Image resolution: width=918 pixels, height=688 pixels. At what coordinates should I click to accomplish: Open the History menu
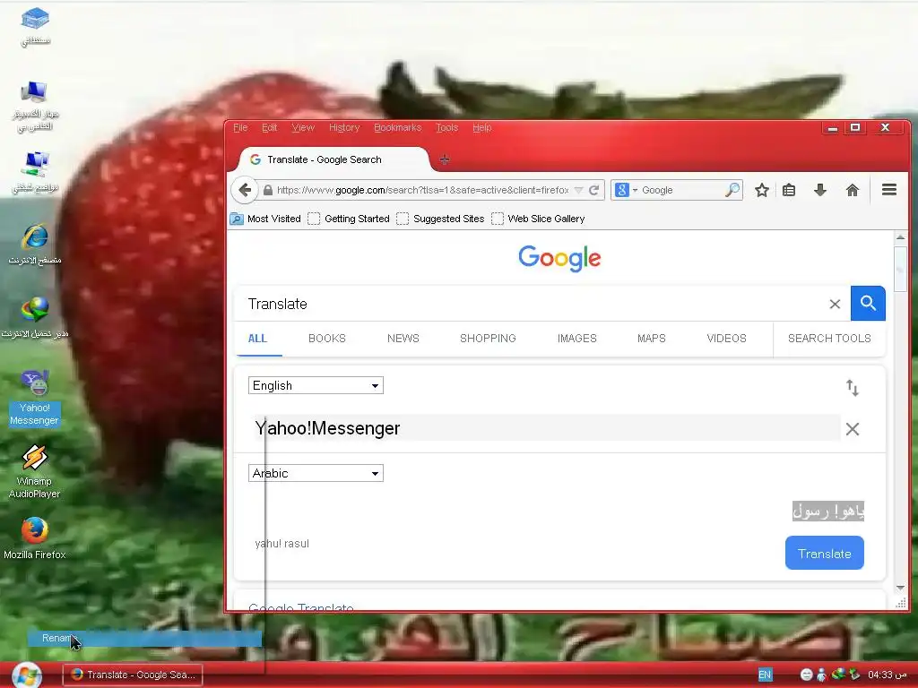[x=344, y=127]
